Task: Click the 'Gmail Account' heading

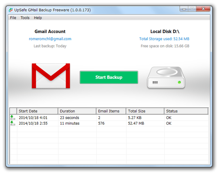Action: pos(50,32)
